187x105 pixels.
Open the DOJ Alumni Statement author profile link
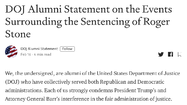point(39,49)
